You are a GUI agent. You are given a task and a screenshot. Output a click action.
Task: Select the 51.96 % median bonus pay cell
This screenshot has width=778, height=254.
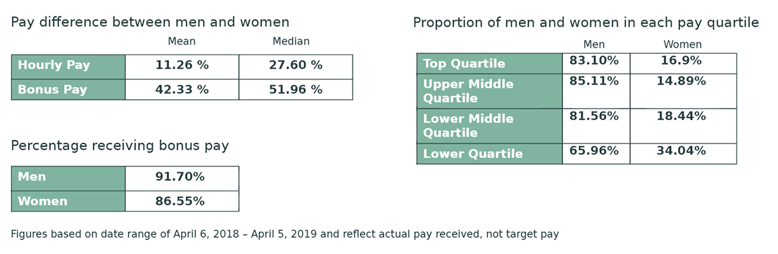coord(296,90)
